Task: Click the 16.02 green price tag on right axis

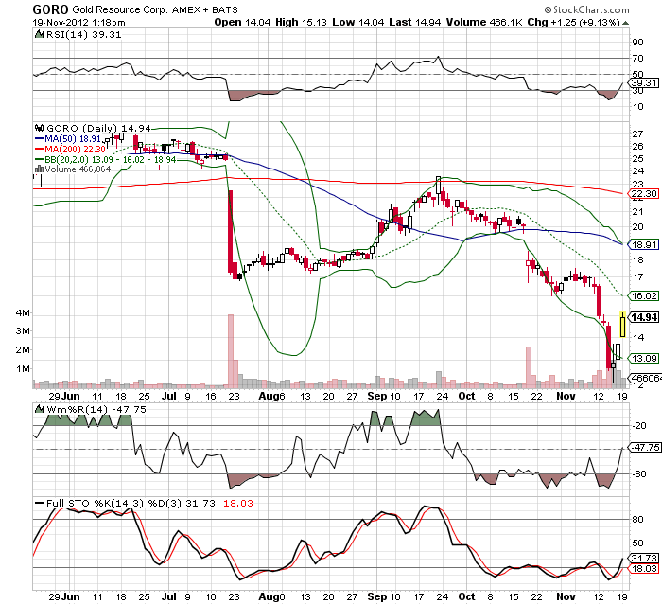Action: [643, 295]
